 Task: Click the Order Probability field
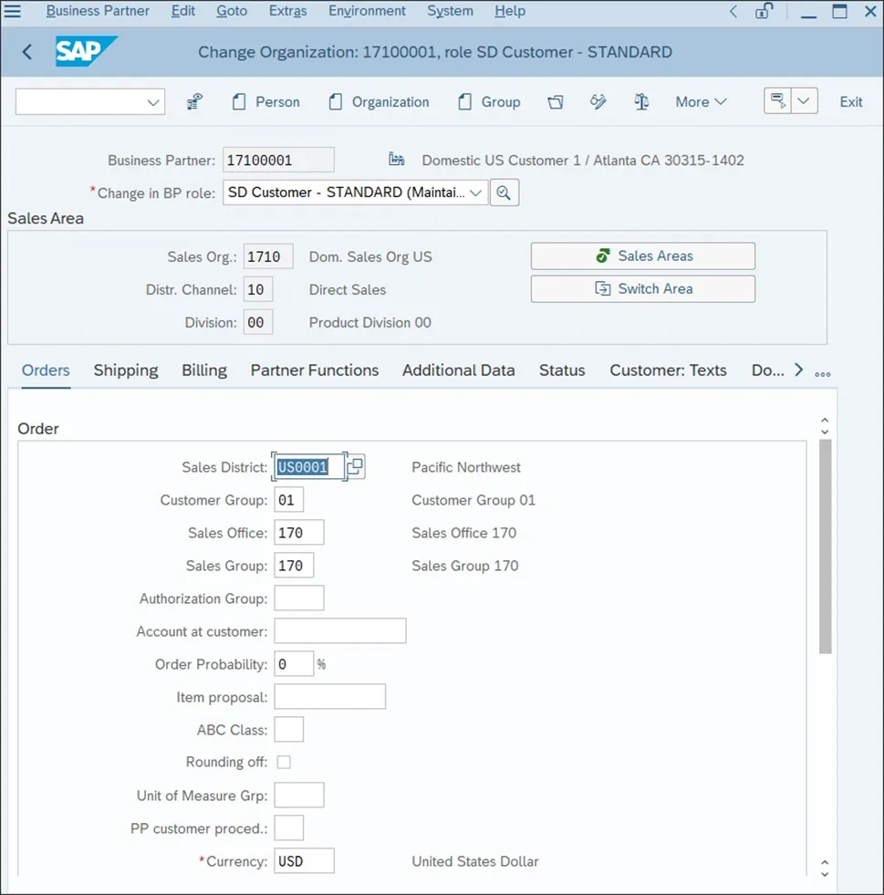(x=294, y=664)
